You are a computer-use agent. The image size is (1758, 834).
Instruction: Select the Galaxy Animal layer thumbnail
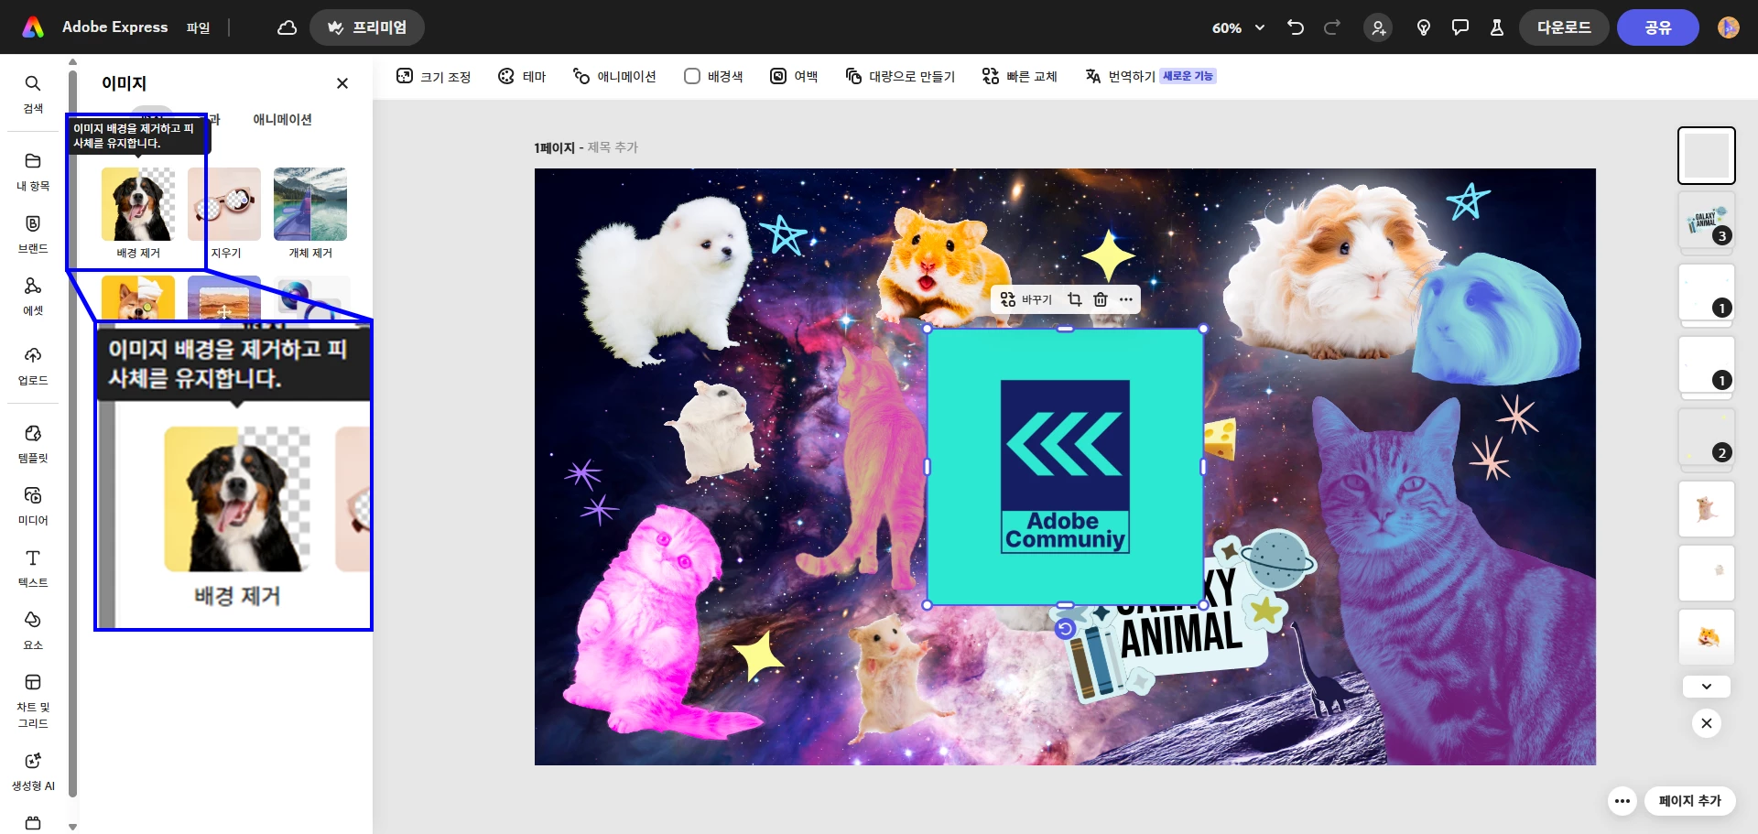tap(1707, 220)
